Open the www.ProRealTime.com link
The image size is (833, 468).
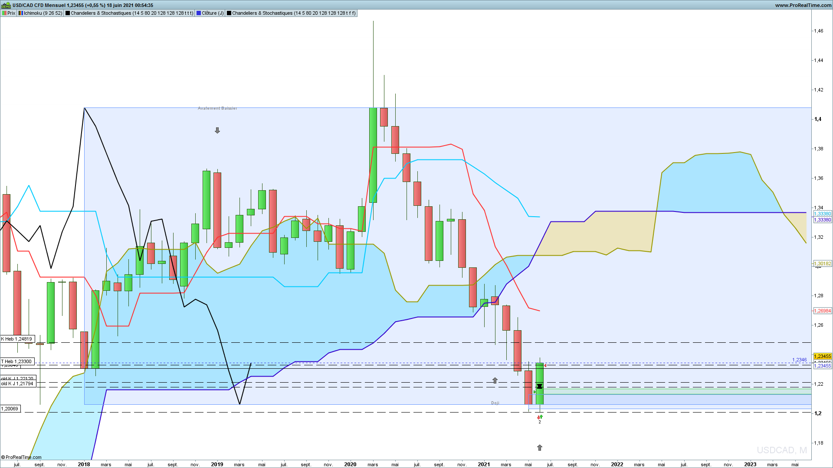pos(803,5)
